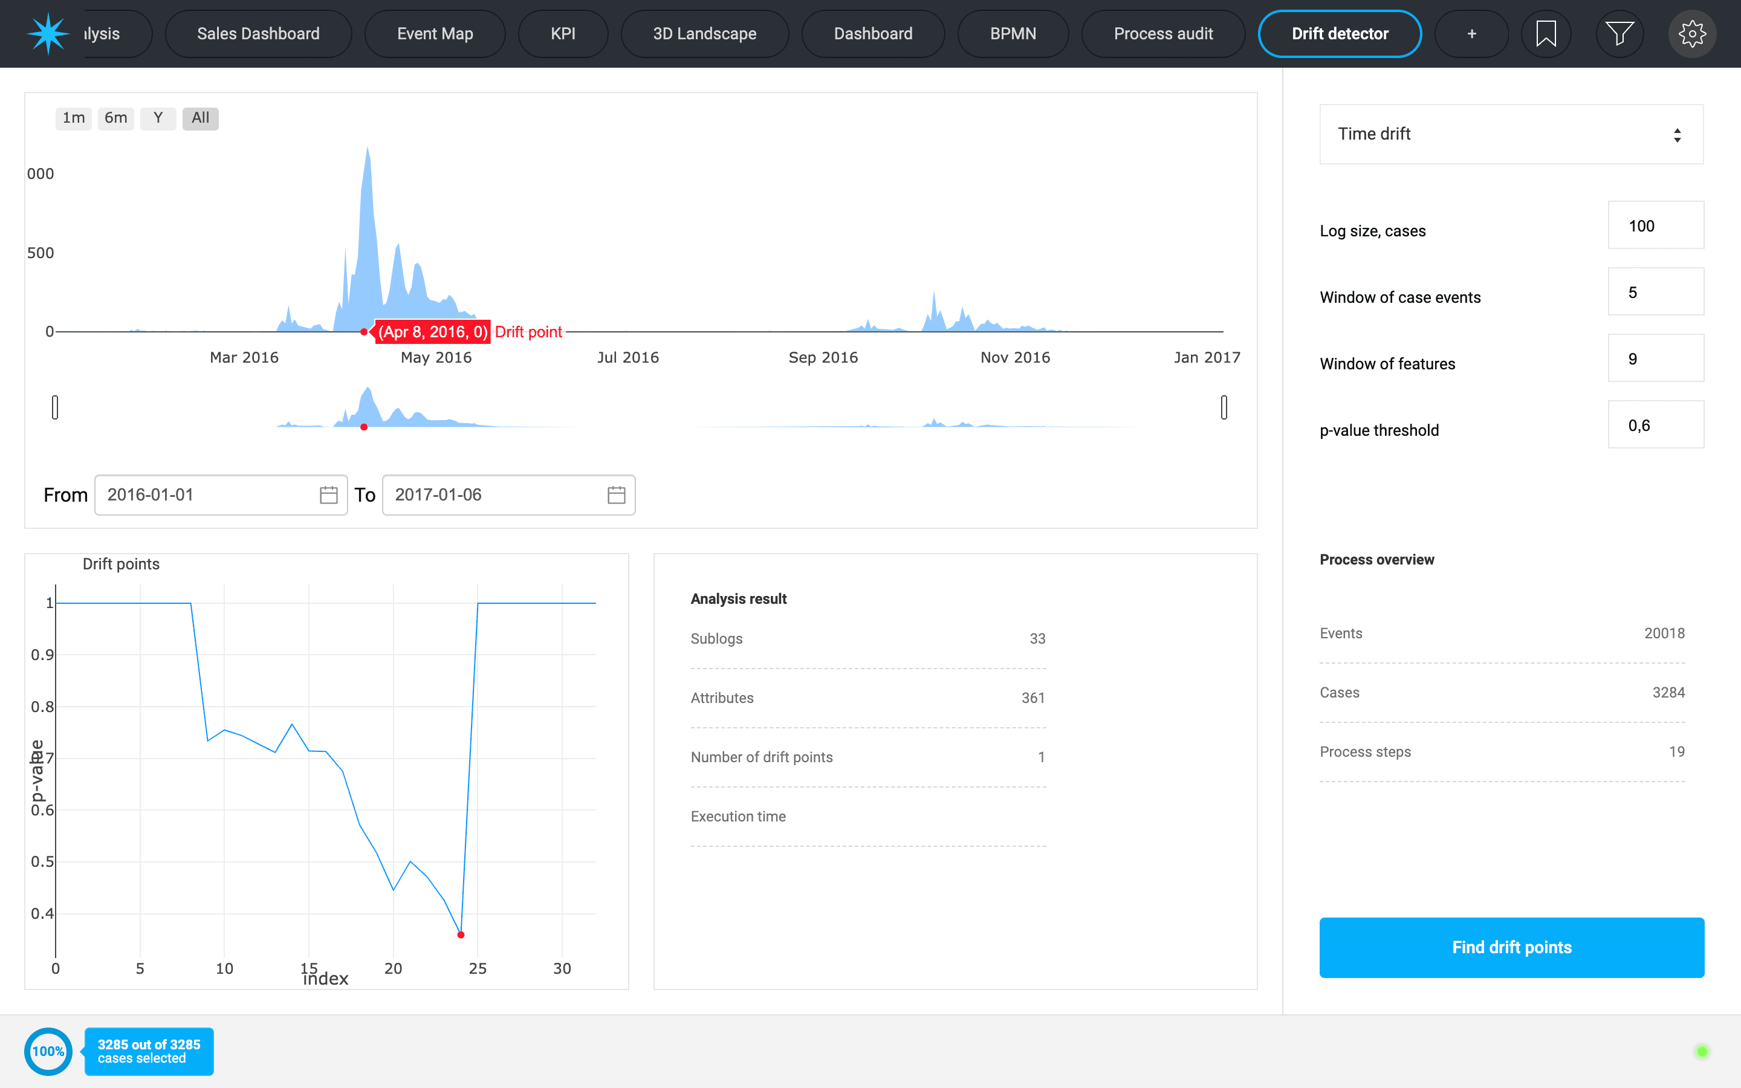Click the green status indicator dot
1741x1088 pixels.
pyautogui.click(x=1702, y=1051)
